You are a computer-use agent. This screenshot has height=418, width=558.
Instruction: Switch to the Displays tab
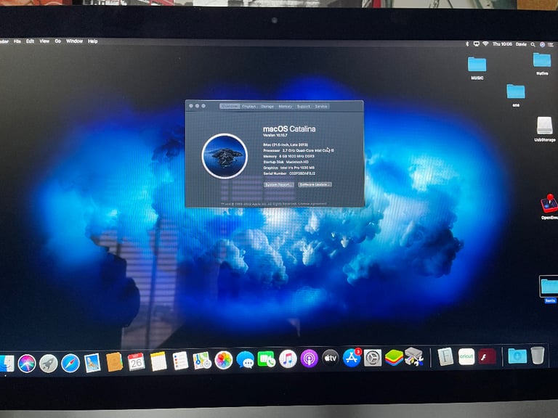coord(249,106)
